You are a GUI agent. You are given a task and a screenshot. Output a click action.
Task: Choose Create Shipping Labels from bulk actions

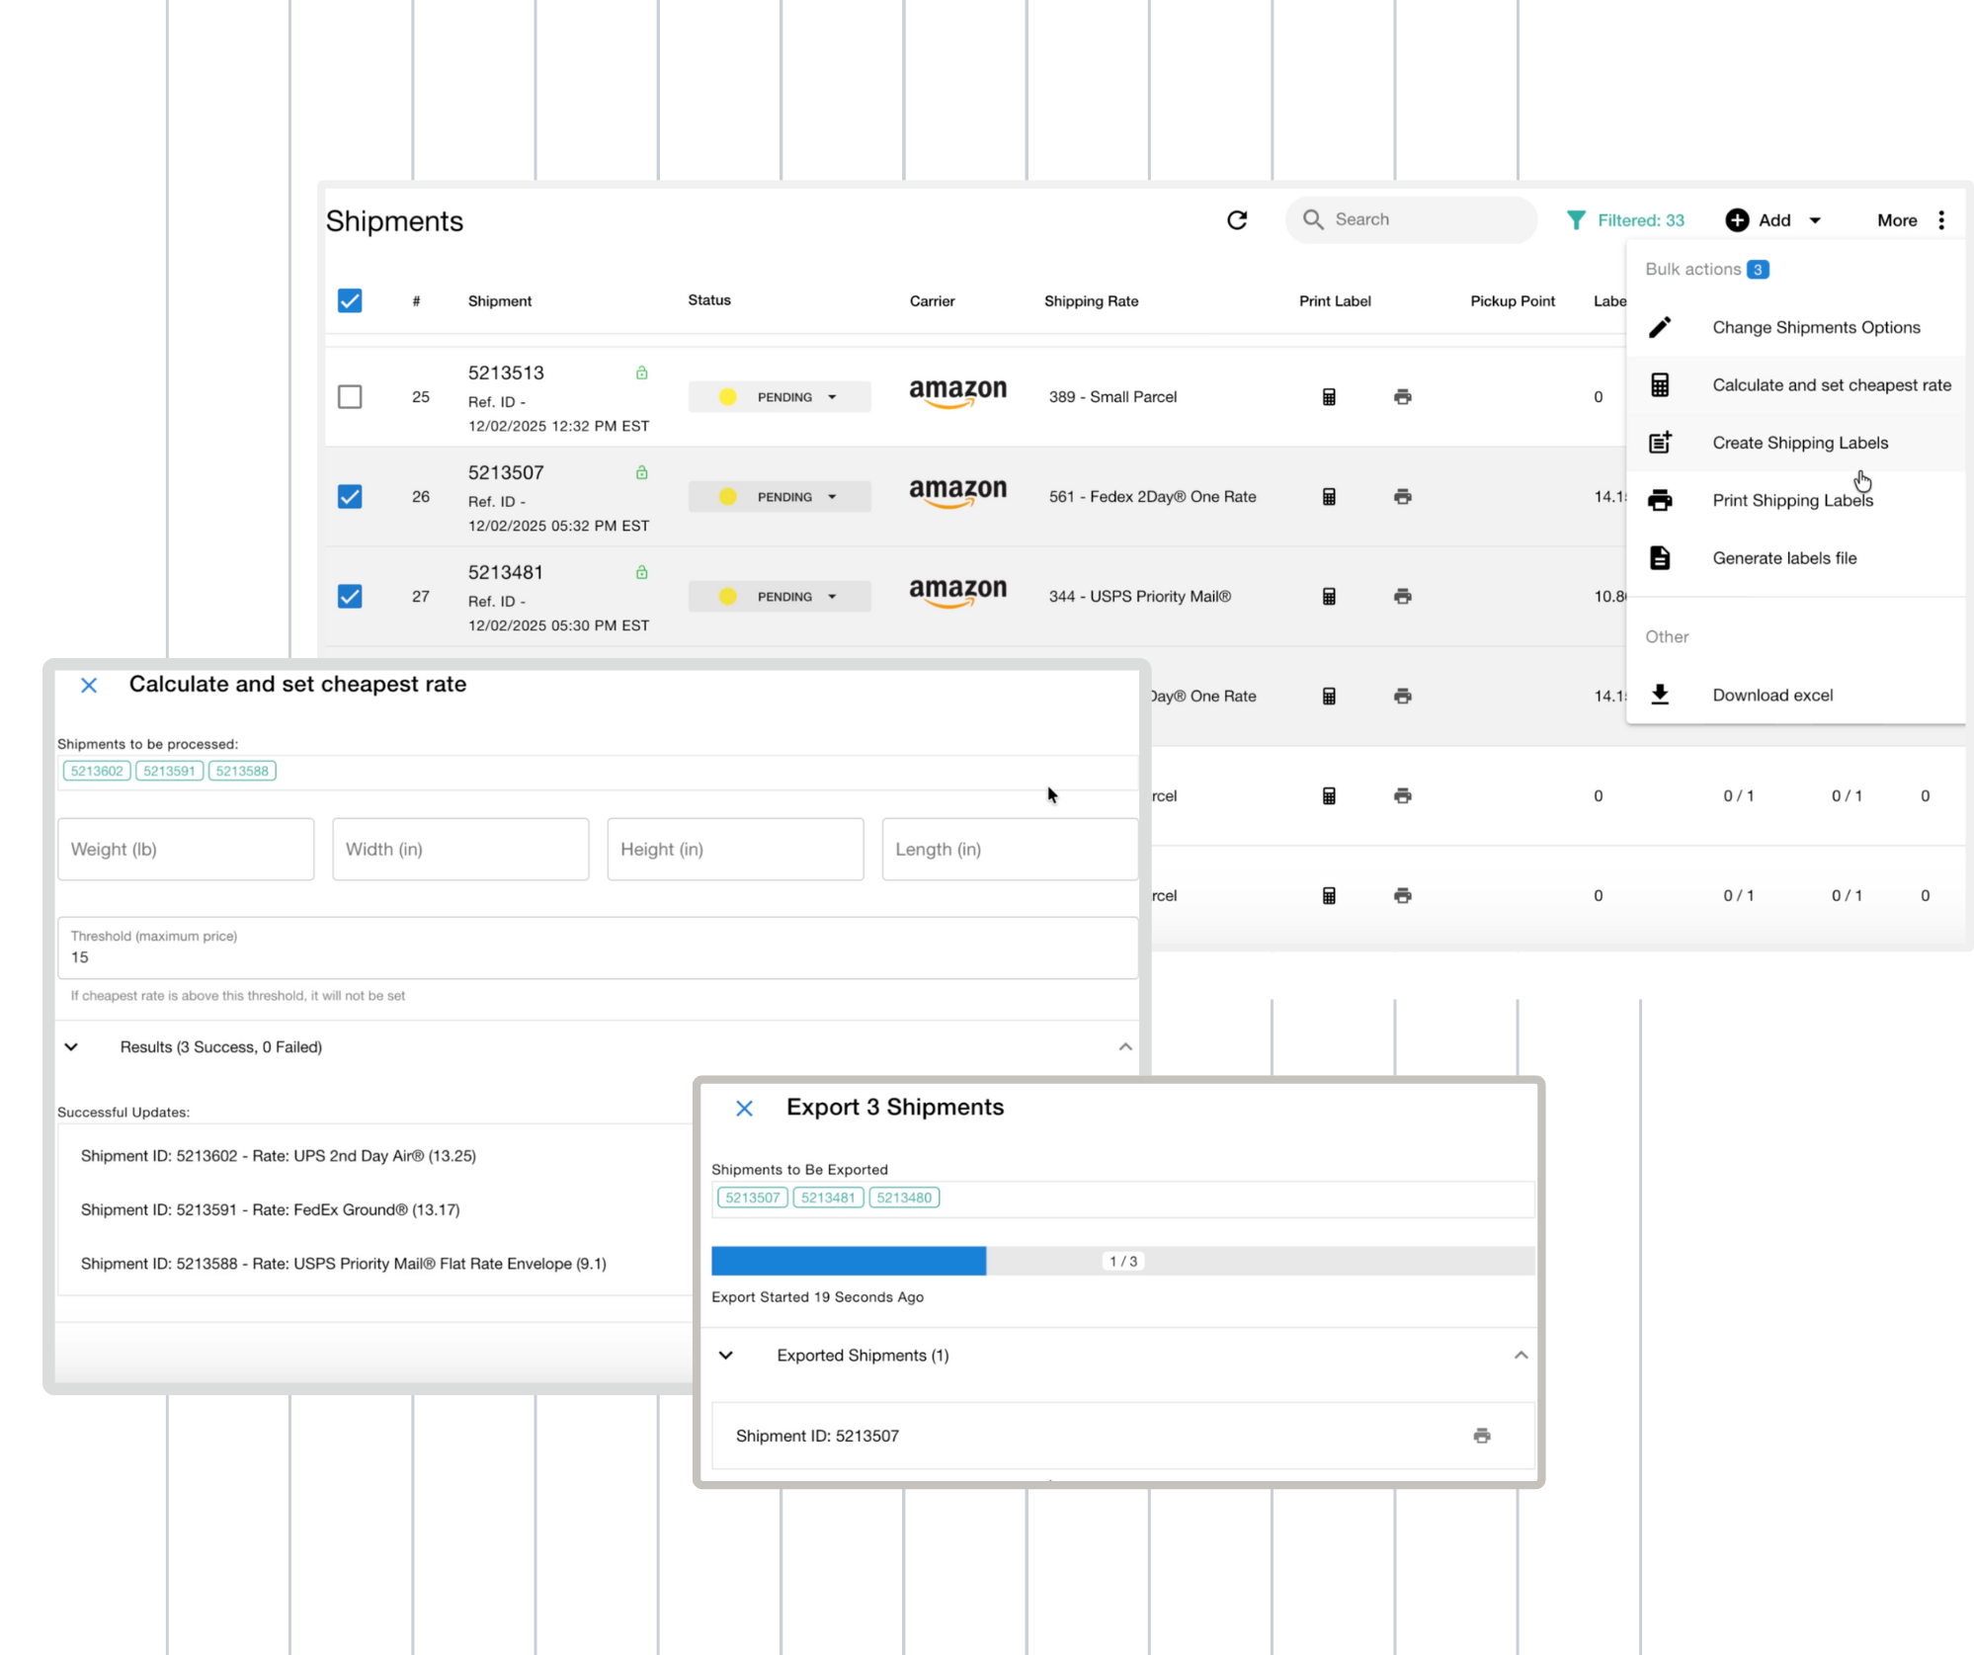(1799, 443)
